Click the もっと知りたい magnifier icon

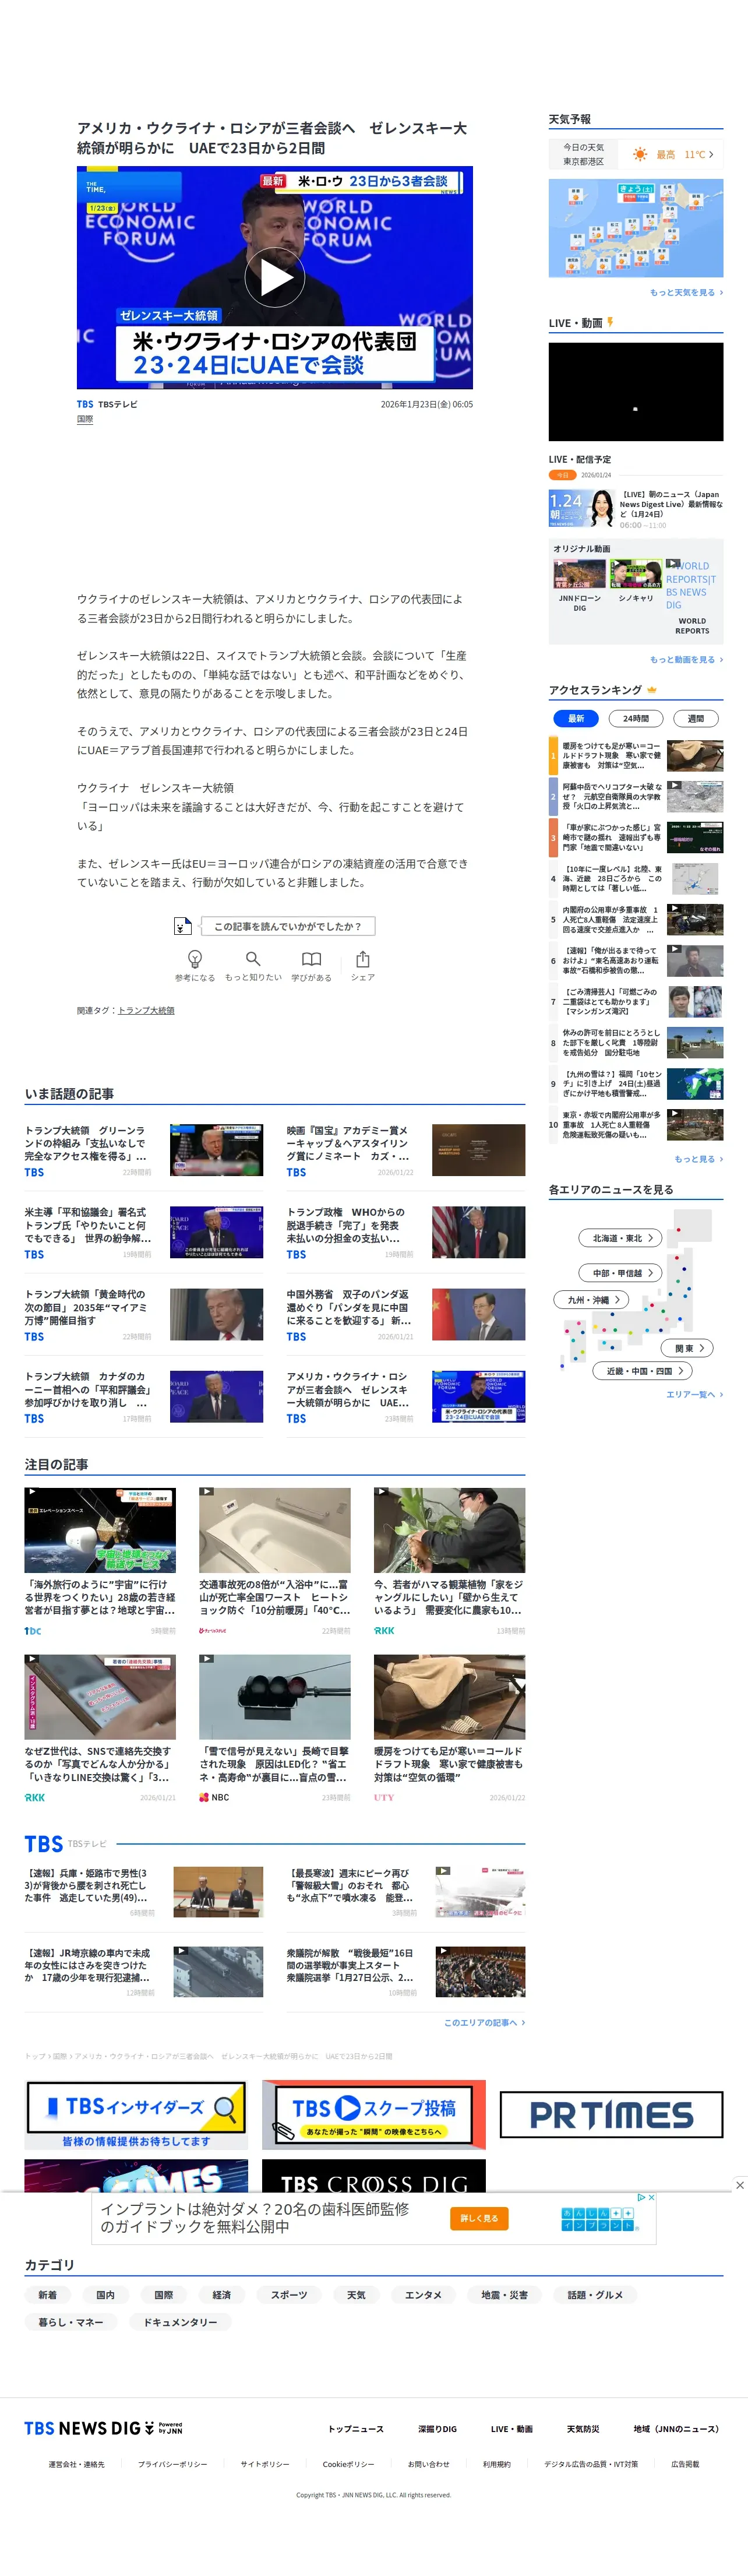[x=253, y=958]
